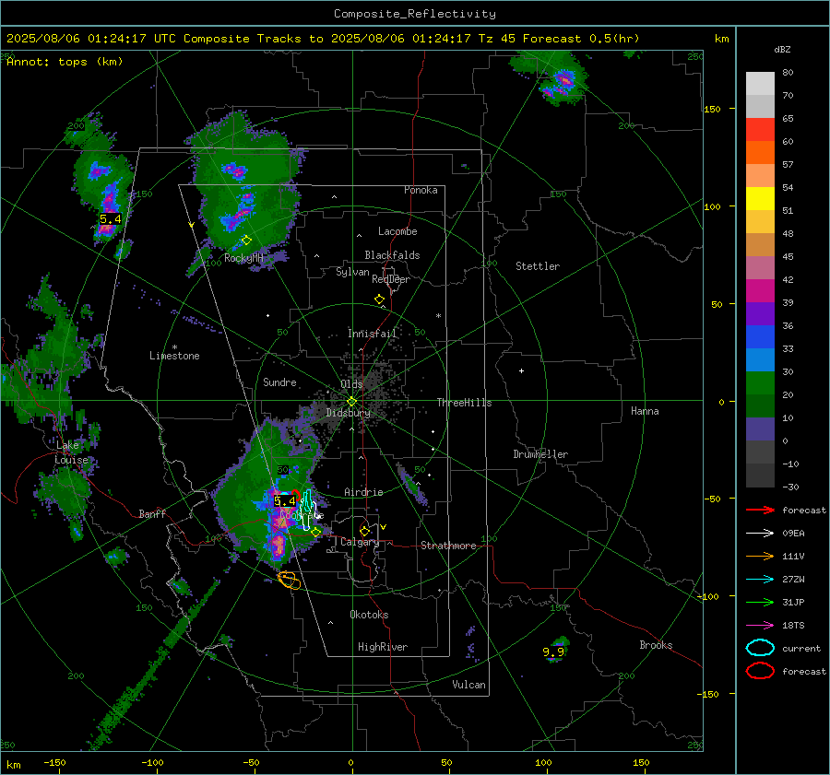Click the red forecast arrow legend icon
This screenshot has height=775, width=830.
click(760, 510)
